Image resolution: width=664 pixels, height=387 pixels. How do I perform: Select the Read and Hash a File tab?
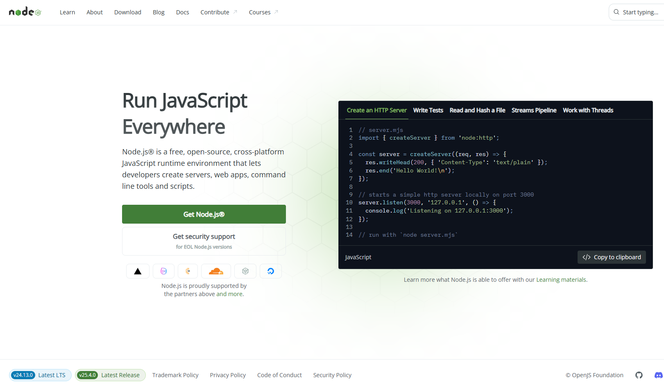[477, 110]
